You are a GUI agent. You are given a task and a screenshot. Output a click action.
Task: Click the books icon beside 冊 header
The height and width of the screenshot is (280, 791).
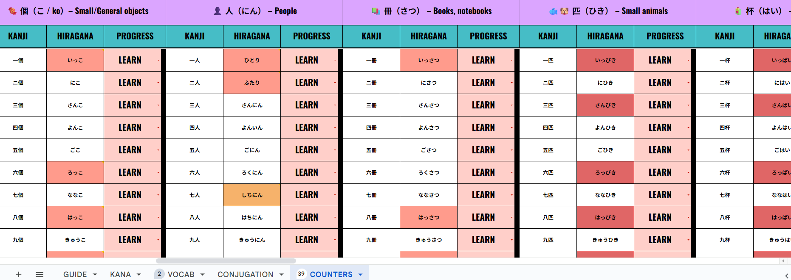pos(376,11)
